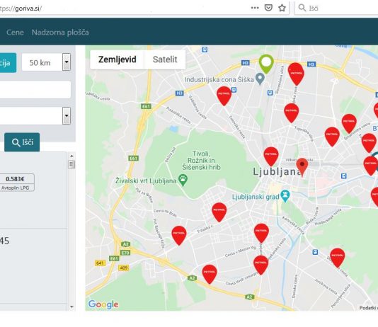The image size is (378, 327).
Task: Click the Ljubljanski grad castle marker
Action: [285, 196]
